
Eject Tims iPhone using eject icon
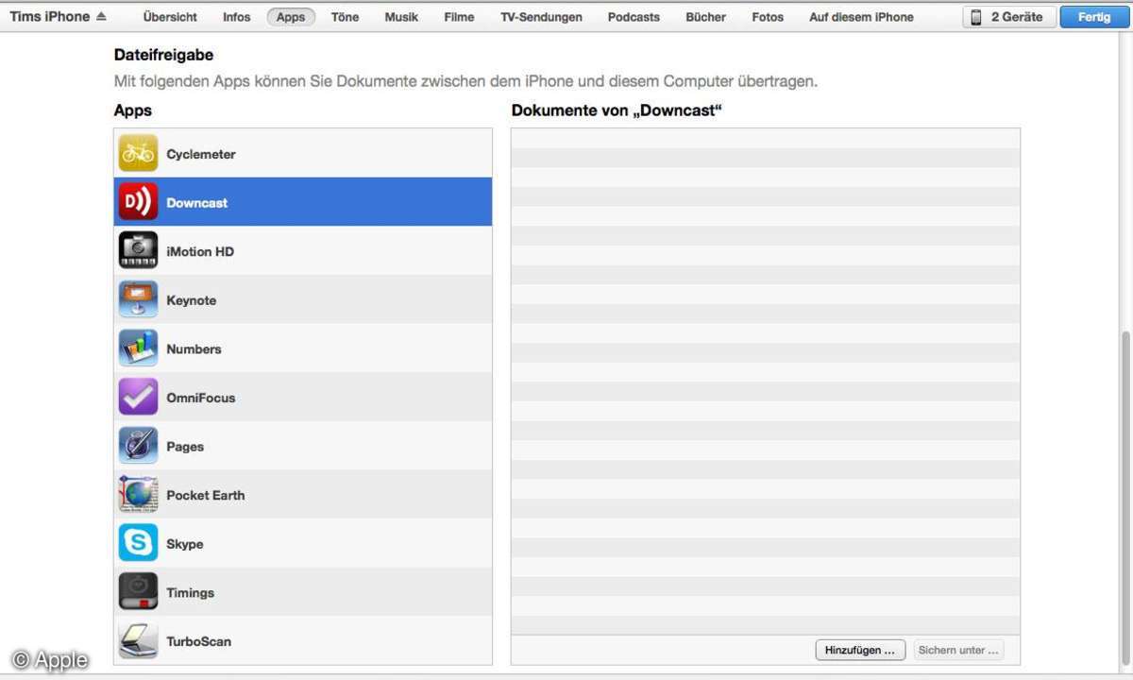click(101, 16)
